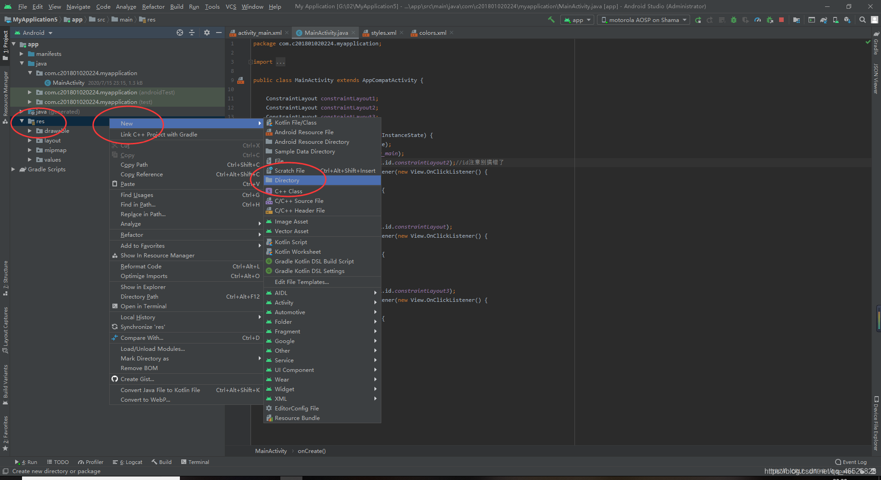This screenshot has width=881, height=480.
Task: Toggle the Build Variants tool window
Action: point(6,385)
